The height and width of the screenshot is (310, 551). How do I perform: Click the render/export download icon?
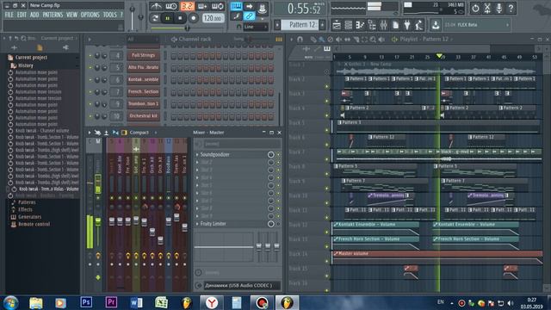436,25
